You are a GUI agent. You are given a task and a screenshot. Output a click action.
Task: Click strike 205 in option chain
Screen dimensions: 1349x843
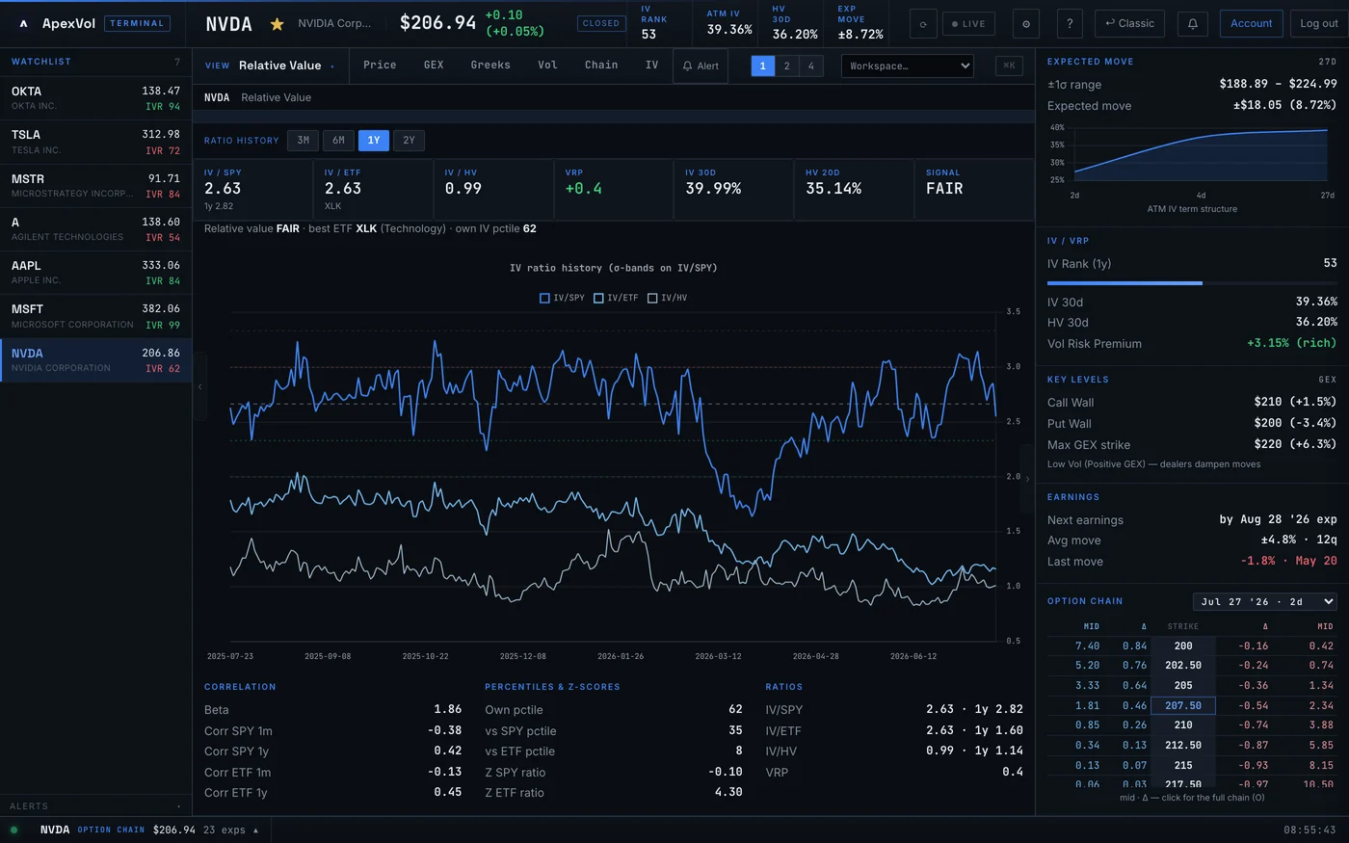pyautogui.click(x=1183, y=686)
